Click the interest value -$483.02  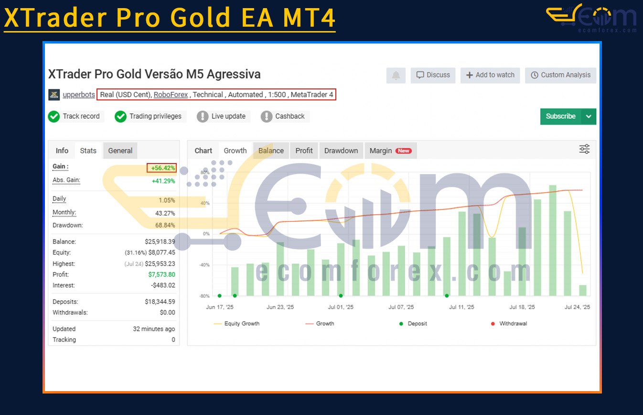point(162,285)
